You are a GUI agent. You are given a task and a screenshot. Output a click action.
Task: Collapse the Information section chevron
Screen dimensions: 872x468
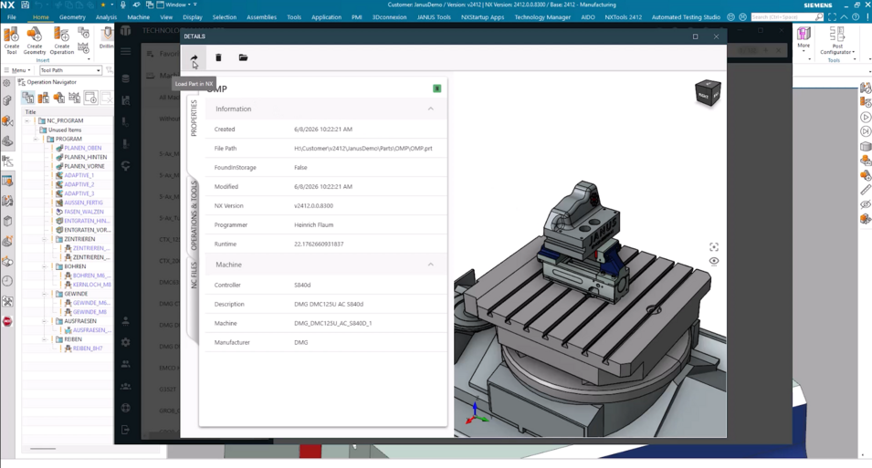pyautogui.click(x=430, y=109)
